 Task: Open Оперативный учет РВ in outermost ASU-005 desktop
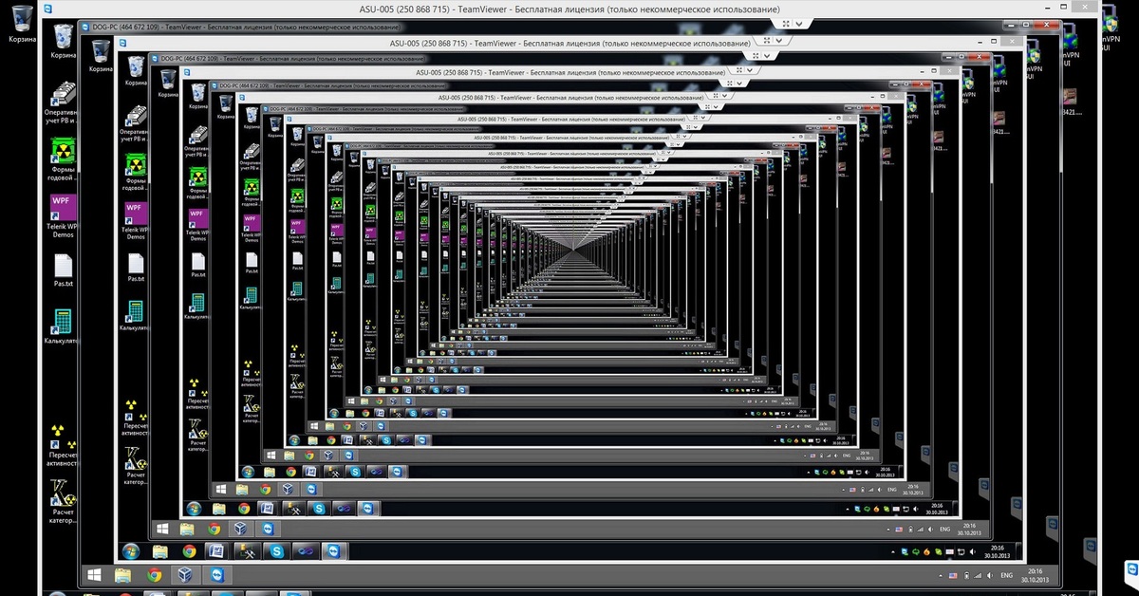click(x=64, y=102)
